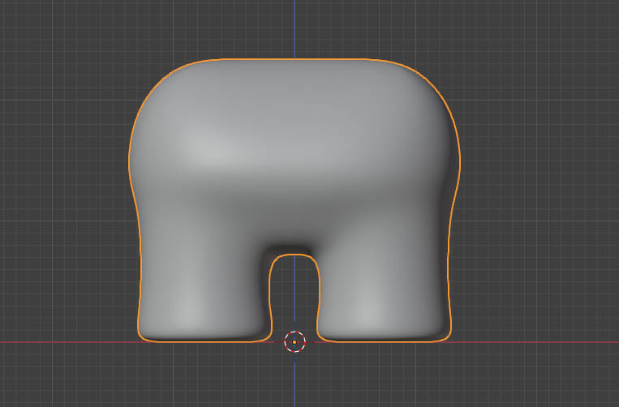Click the bottom of the right foot
Viewport: 619px width, 407px height.
click(383, 334)
